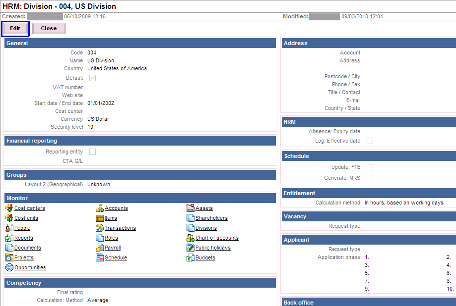Open the Payroll icon
This screenshot has width=456, height=306.
[x=99, y=248]
